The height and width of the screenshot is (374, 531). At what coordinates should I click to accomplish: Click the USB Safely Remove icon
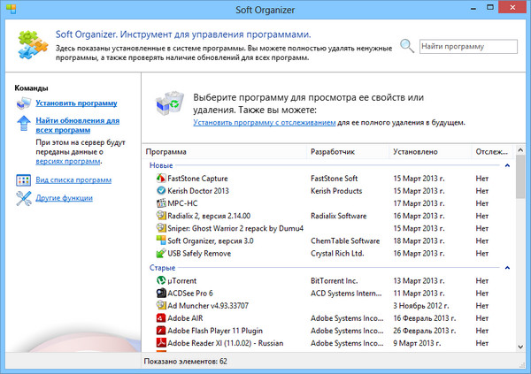click(x=160, y=253)
